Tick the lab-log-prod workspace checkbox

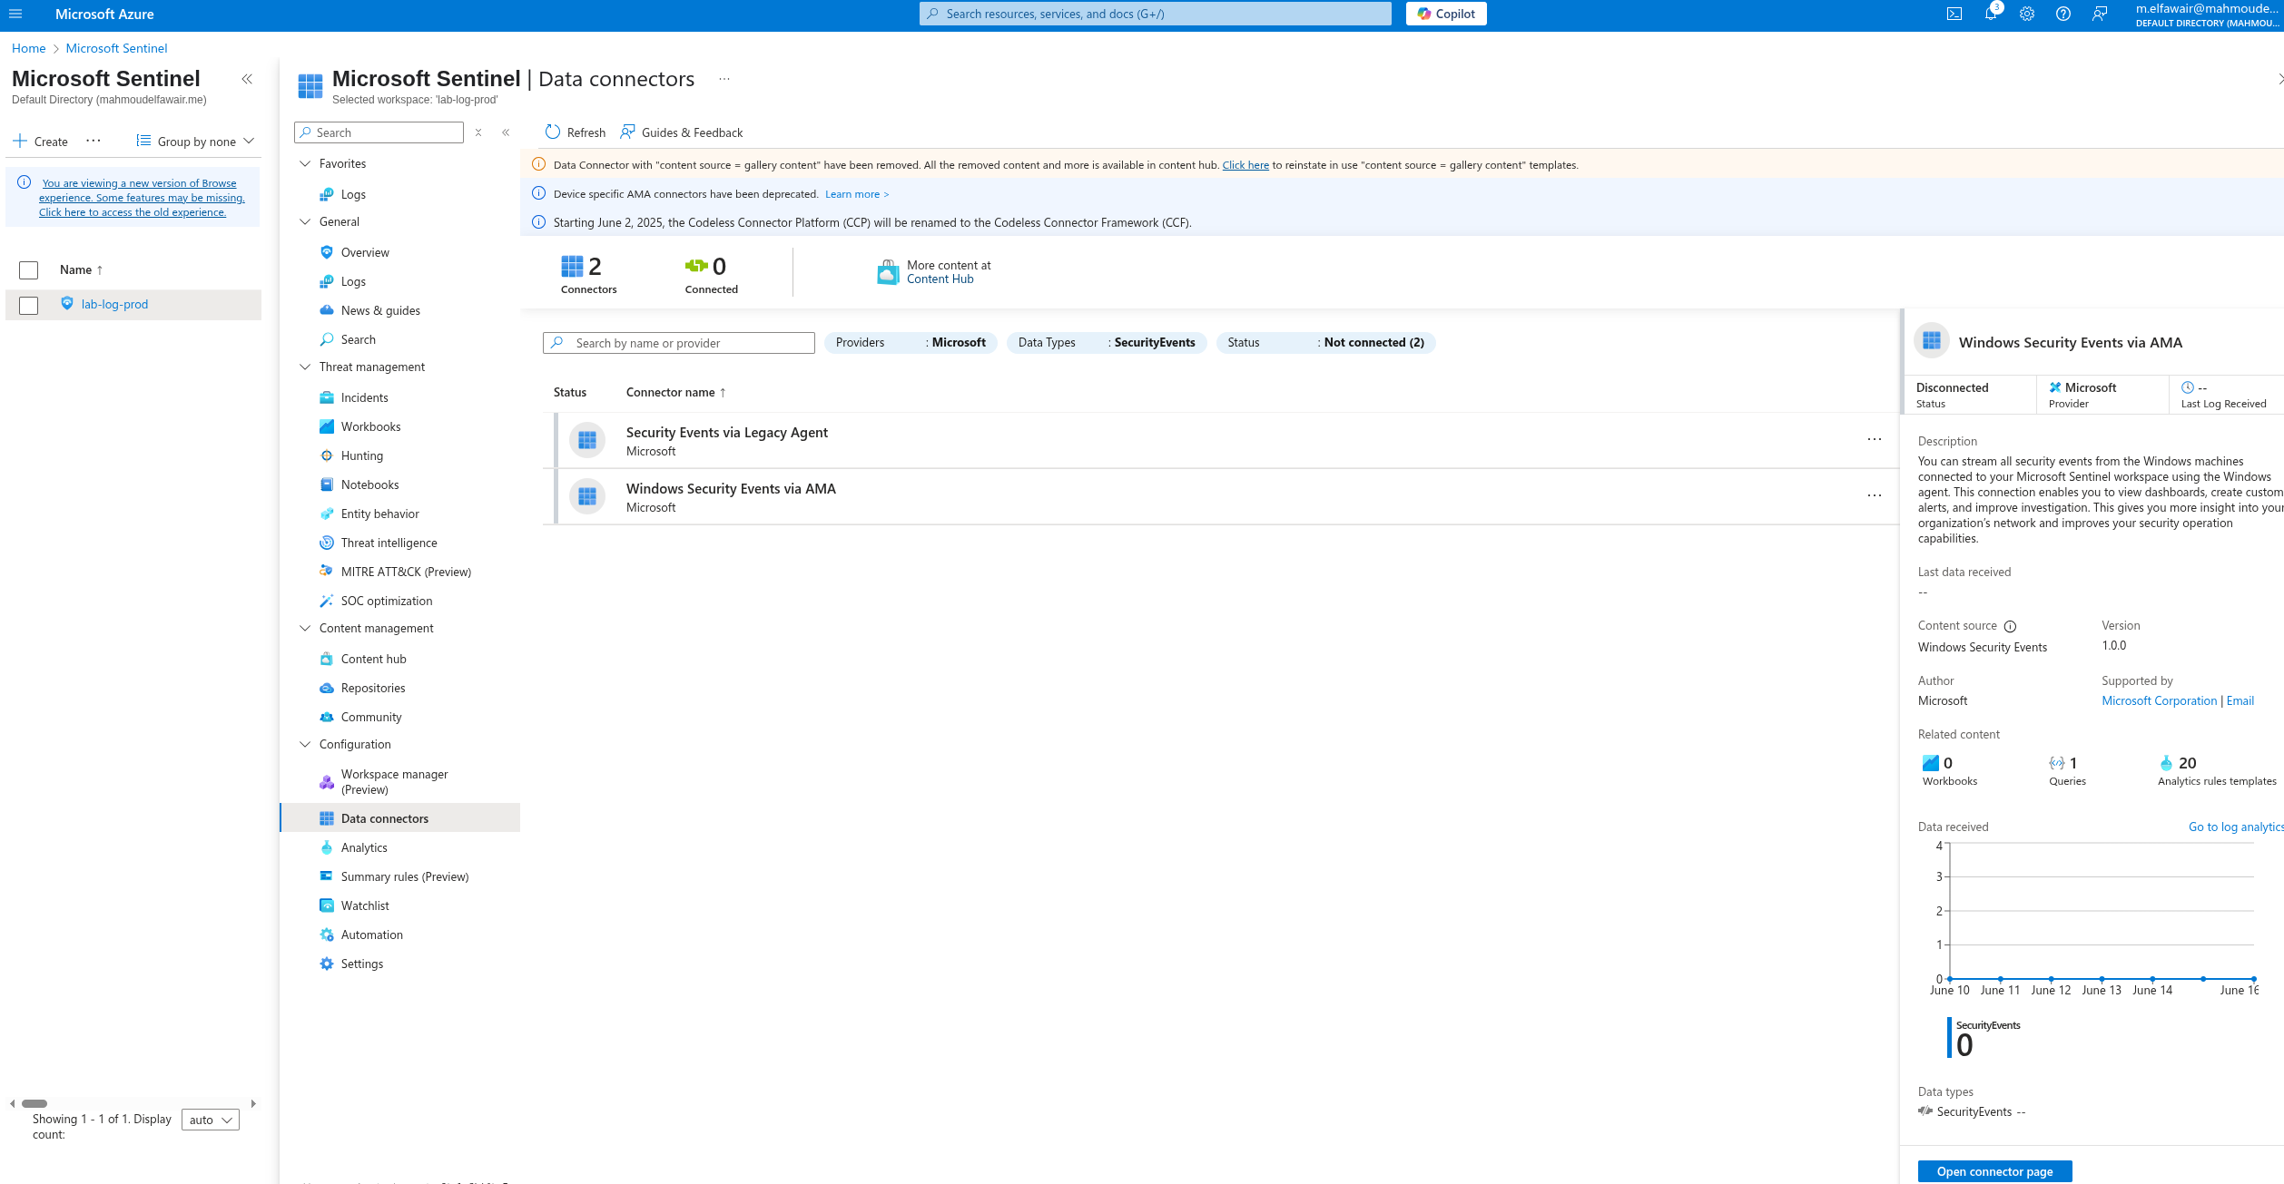pos(29,305)
